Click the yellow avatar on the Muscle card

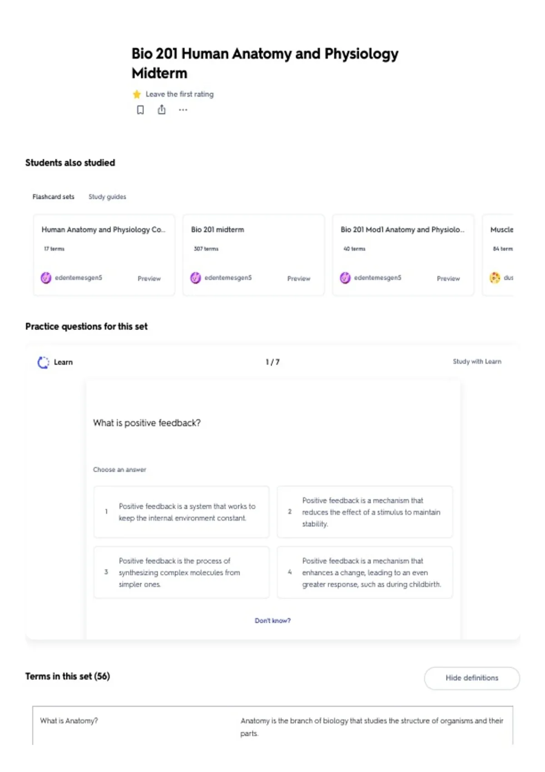pos(495,277)
